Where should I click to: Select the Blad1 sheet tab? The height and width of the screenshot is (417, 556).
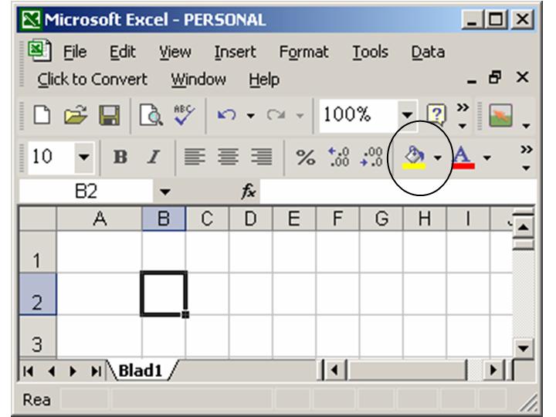pos(141,371)
